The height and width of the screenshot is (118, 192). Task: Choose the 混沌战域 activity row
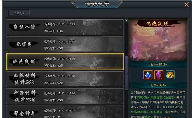coord(65,62)
